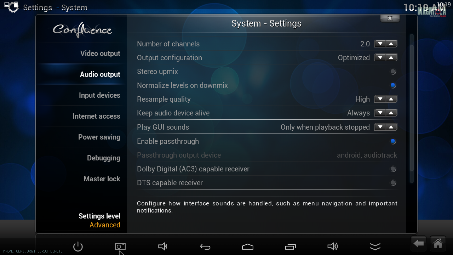Viewport: 453px width, 255px height.
Task: Change Keep audio device alive with the up arrow
Action: [x=391, y=113]
